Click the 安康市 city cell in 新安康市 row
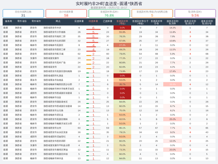Screen dimensions: 218x164 pyautogui.click(x=34, y=58)
